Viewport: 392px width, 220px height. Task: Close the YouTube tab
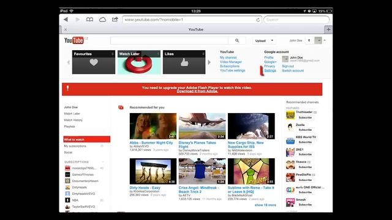click(66, 29)
